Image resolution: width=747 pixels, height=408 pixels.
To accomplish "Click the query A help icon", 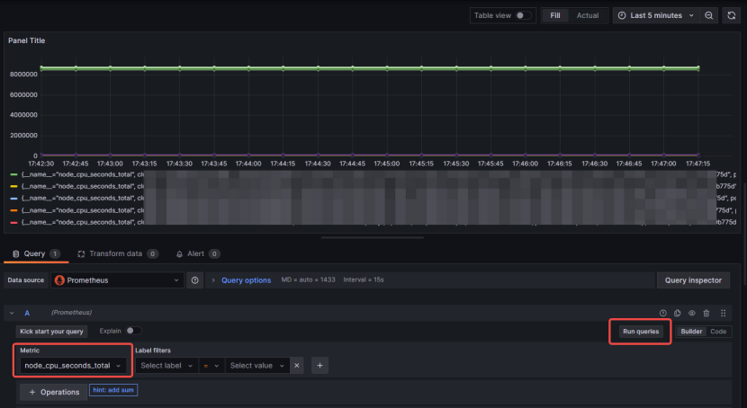I will 663,313.
